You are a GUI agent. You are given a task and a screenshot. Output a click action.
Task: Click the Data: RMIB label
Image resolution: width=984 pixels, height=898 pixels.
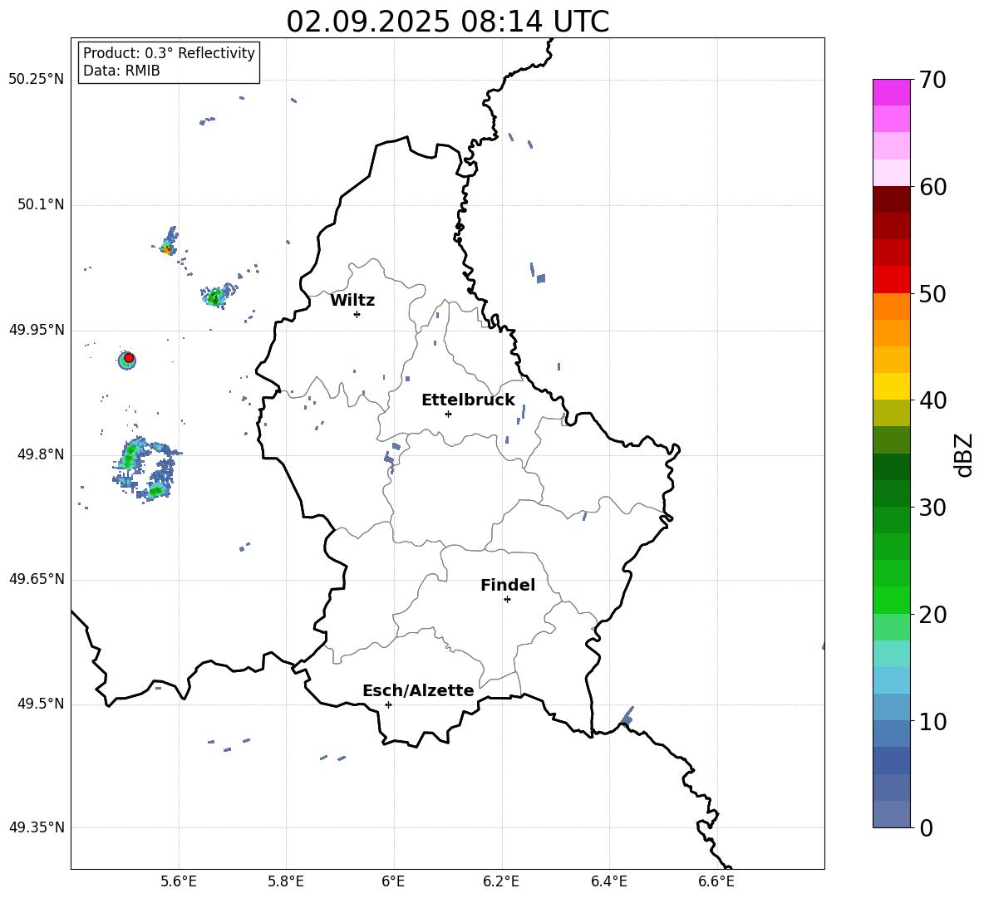tap(121, 71)
